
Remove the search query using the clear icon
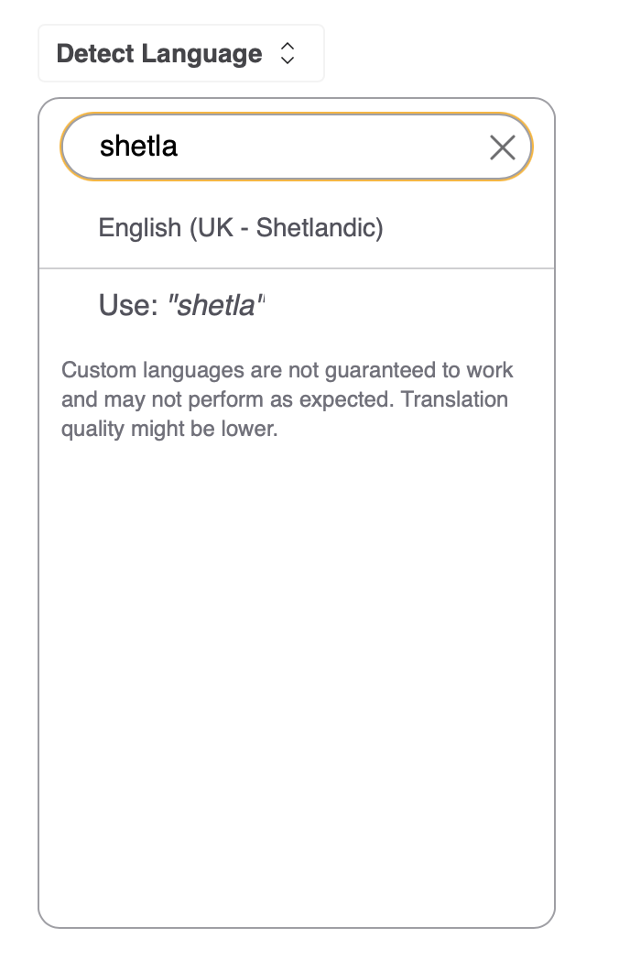tap(502, 147)
